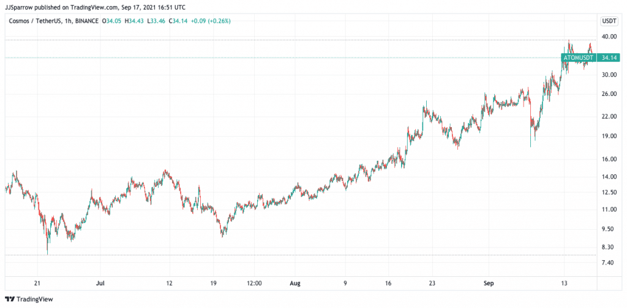Click the 12.50 price axis label
This screenshot has height=308, width=627.
(x=609, y=193)
